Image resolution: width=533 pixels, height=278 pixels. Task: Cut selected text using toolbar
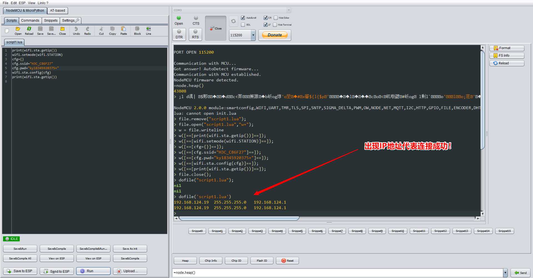101,31
